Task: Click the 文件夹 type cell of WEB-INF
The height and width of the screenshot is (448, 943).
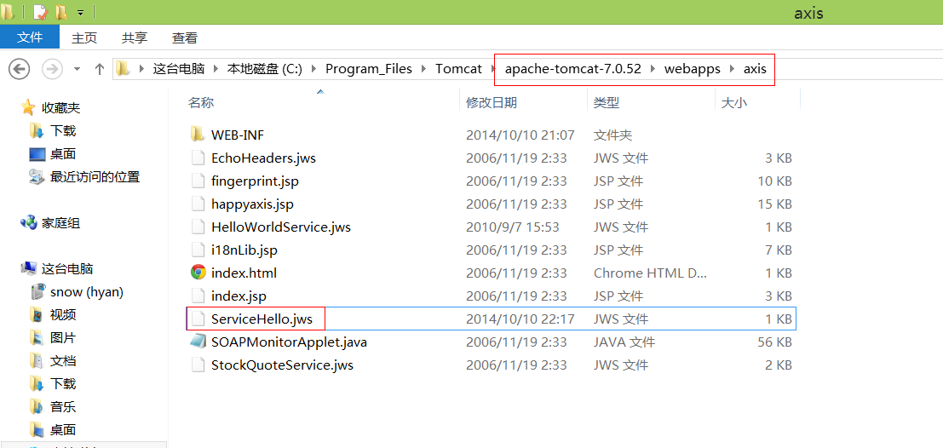Action: click(612, 135)
